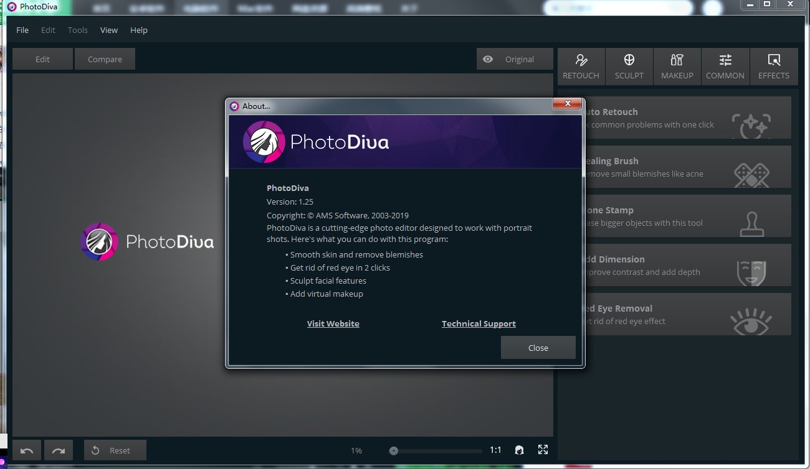
Task: Click the About dialog title icon
Action: pos(234,106)
